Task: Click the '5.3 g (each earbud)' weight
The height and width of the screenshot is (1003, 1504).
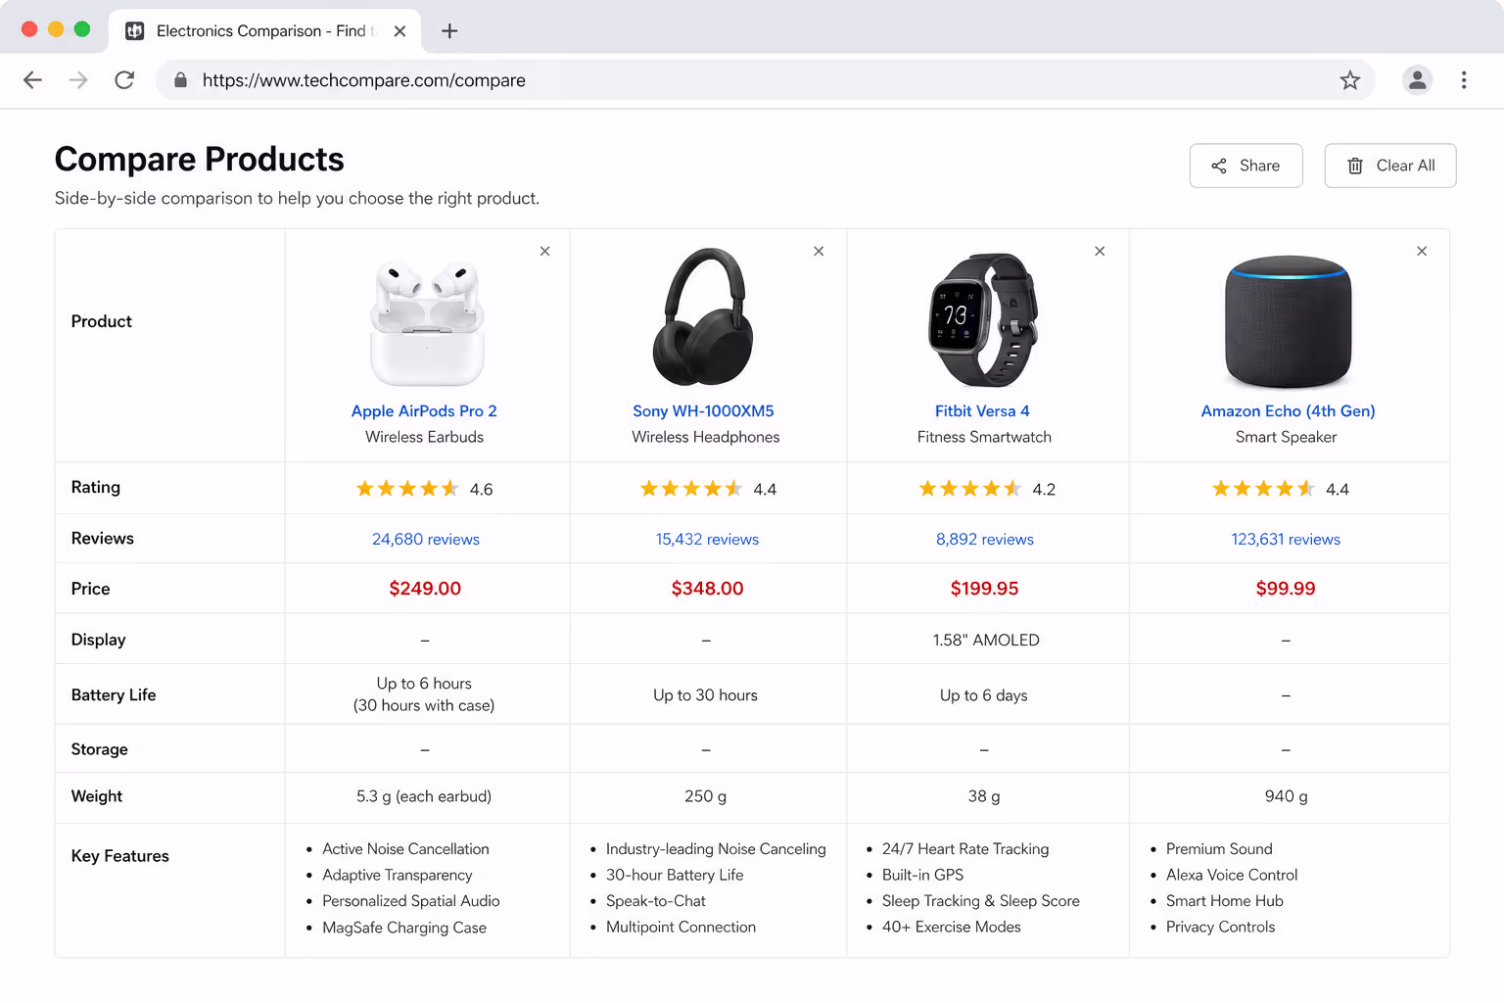Action: [424, 796]
